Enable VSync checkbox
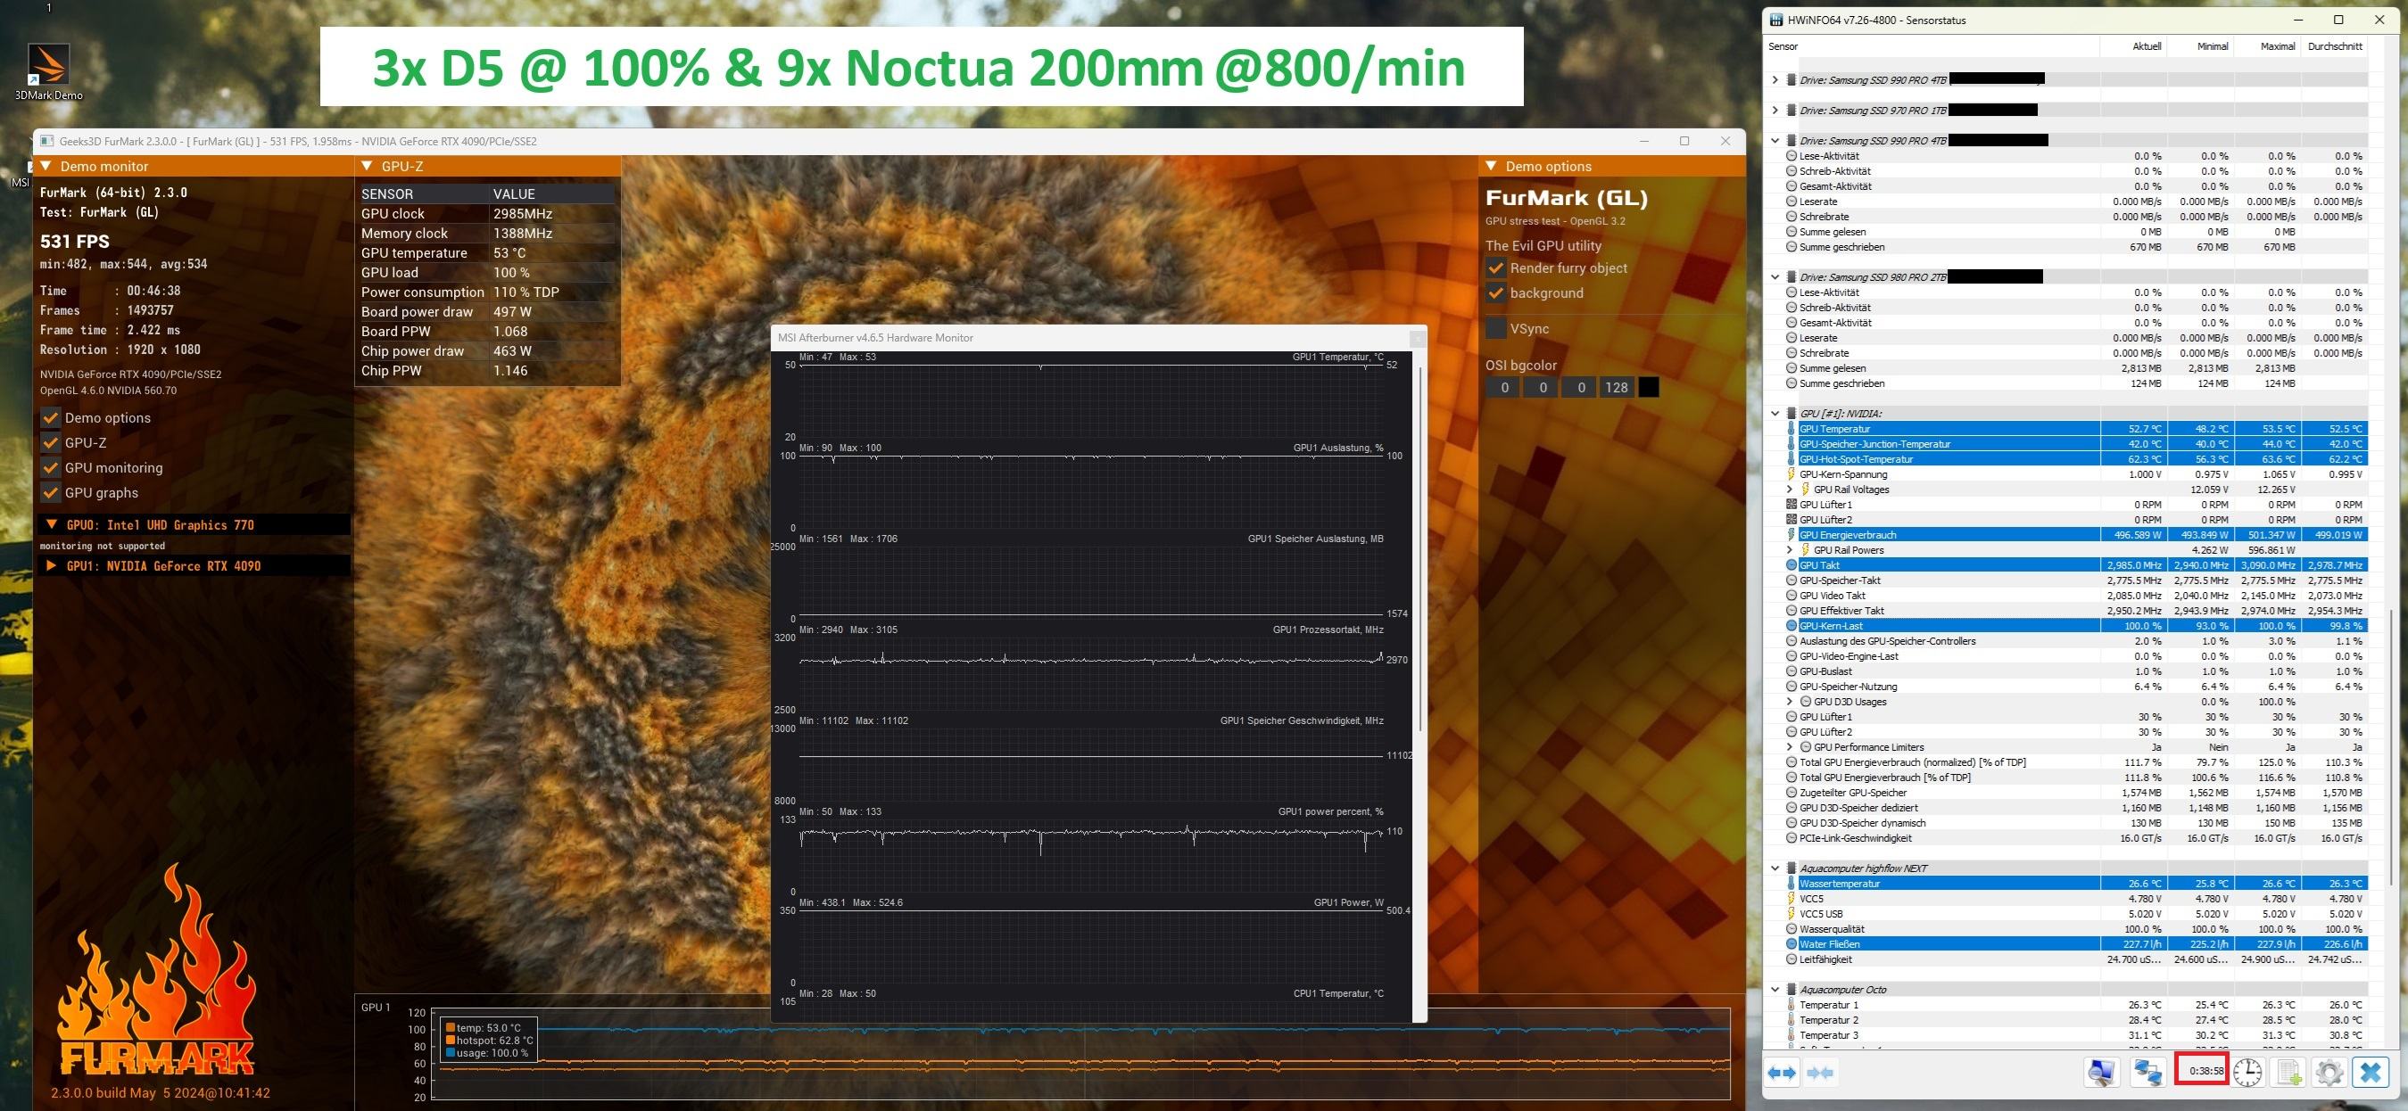 pos(1495,329)
